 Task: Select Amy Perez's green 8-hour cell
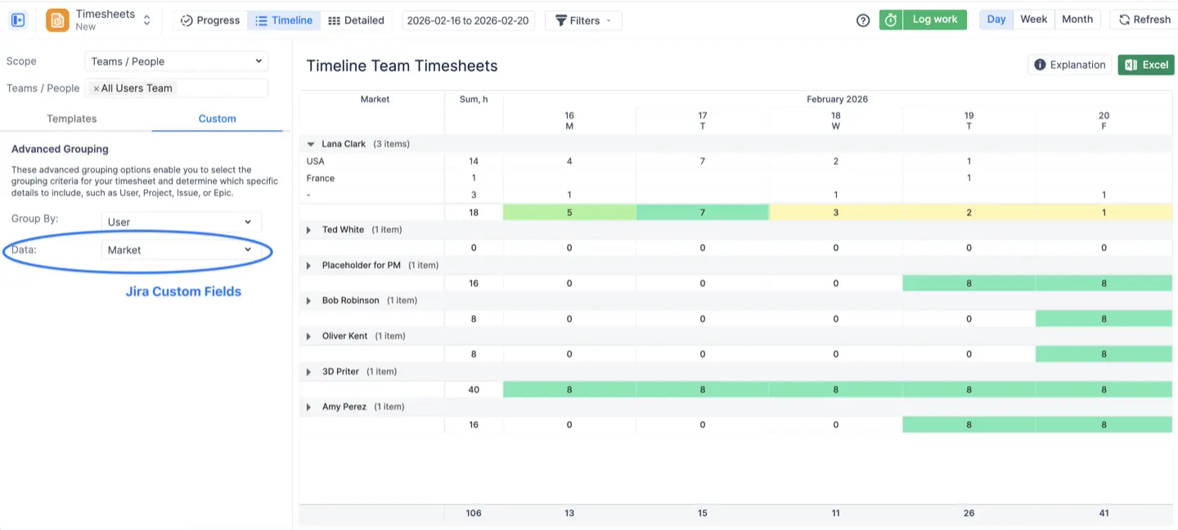(969, 424)
